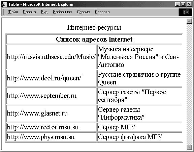Click Сервер газеты Первое сентября cell
Image resolution: width=194 pixels, height=152 pixels.
click(140, 96)
